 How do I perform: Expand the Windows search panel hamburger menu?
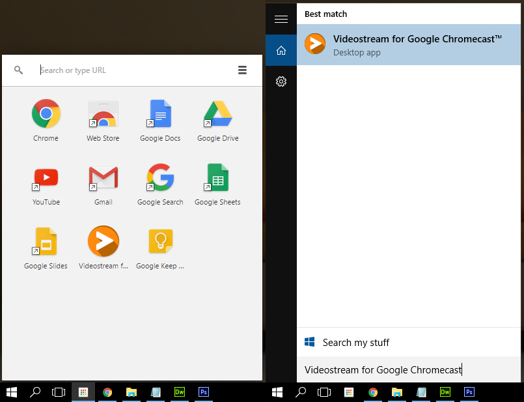coord(281,20)
